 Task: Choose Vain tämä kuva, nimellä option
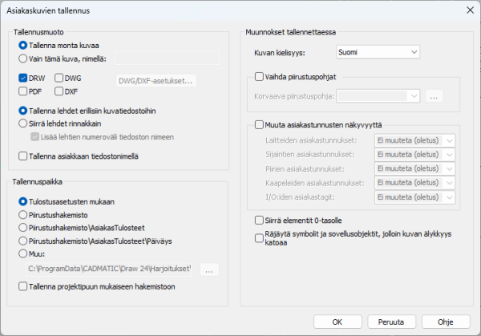point(22,58)
